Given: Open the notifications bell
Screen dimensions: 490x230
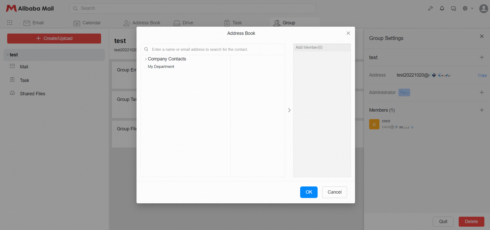Looking at the screenshot, I should (442, 8).
